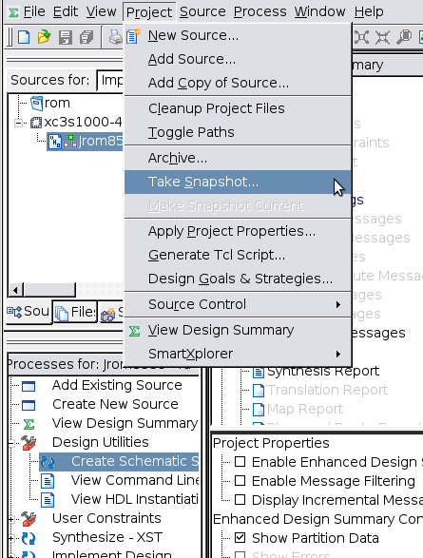Click the Zoom to selection icon
This screenshot has width=423, height=558.
[382, 37]
